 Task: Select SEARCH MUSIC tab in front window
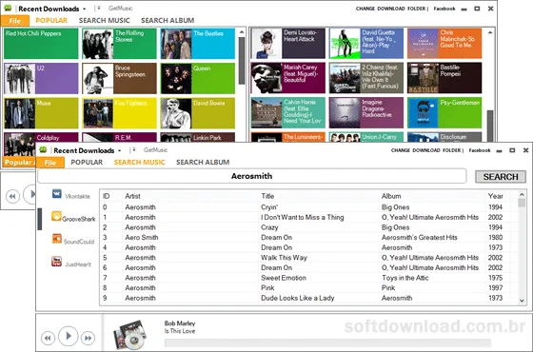pyautogui.click(x=139, y=163)
